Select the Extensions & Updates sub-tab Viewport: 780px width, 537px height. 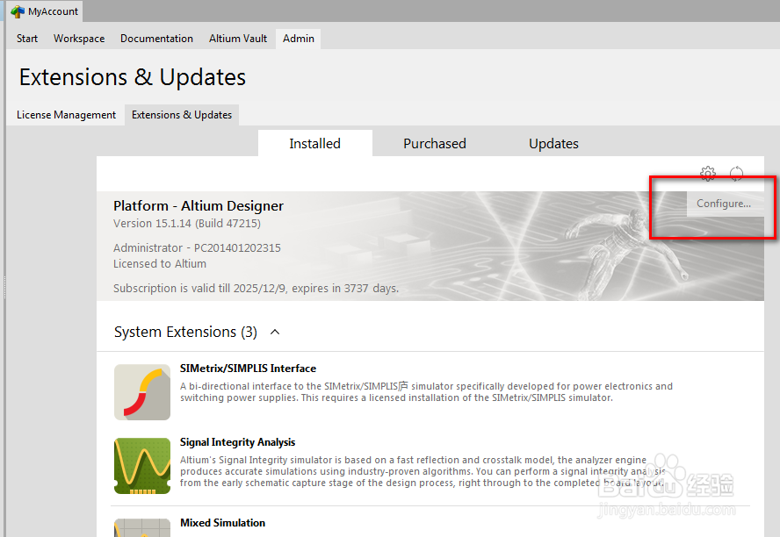click(182, 115)
